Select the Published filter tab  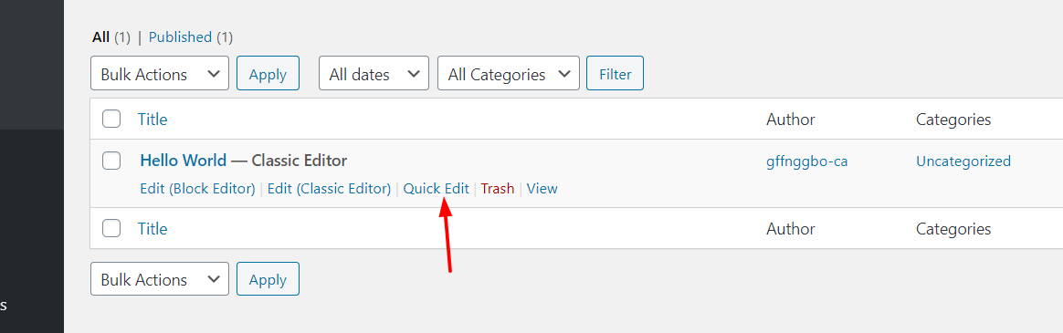point(180,37)
